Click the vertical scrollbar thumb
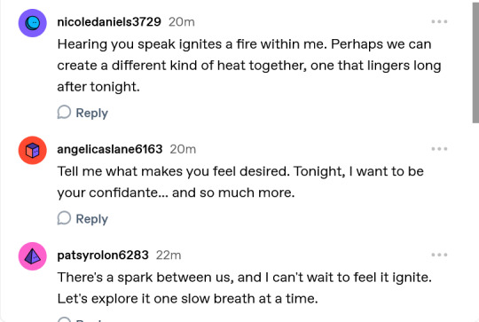 pos(475,63)
